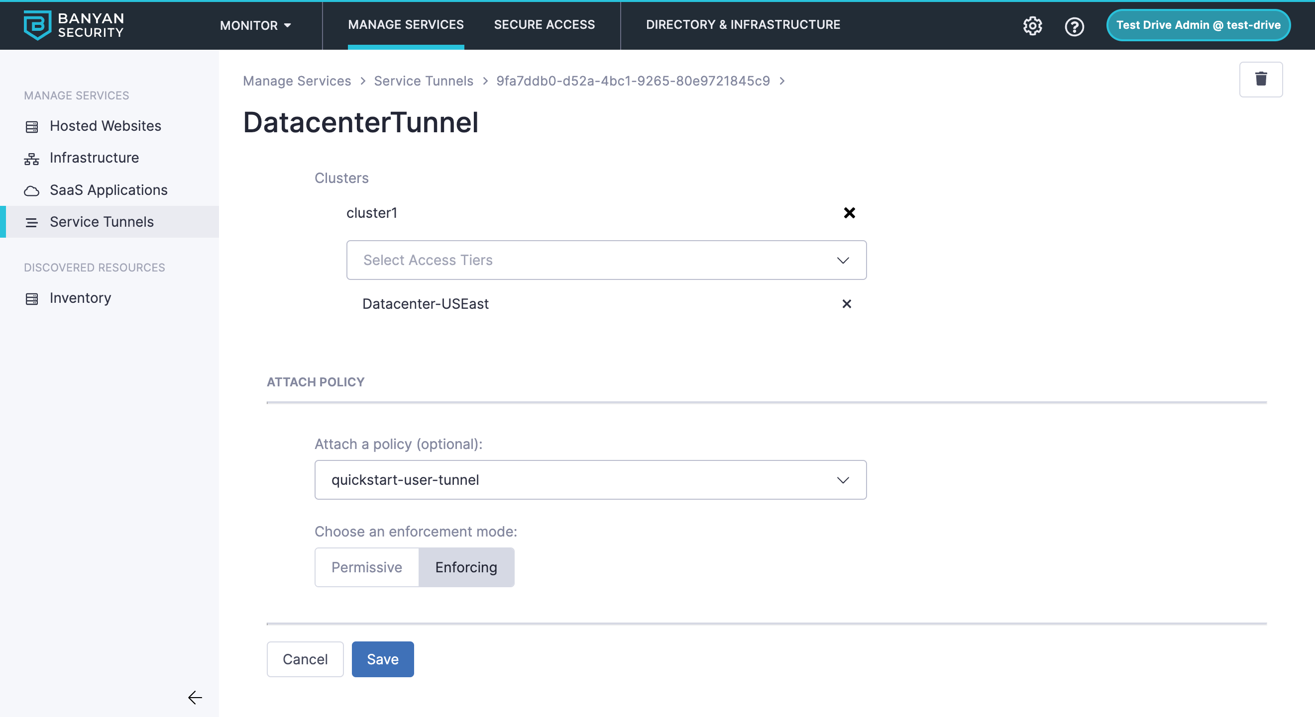Select Permissive enforcement mode
Viewport: 1315px width, 717px height.
click(x=366, y=567)
